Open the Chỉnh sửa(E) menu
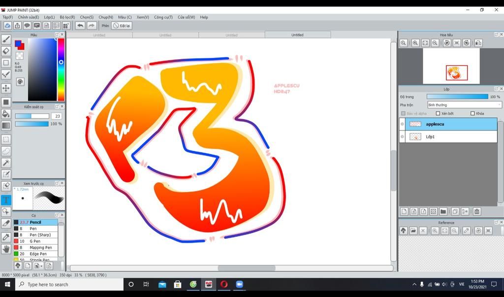This screenshot has width=504, height=297. click(x=28, y=17)
